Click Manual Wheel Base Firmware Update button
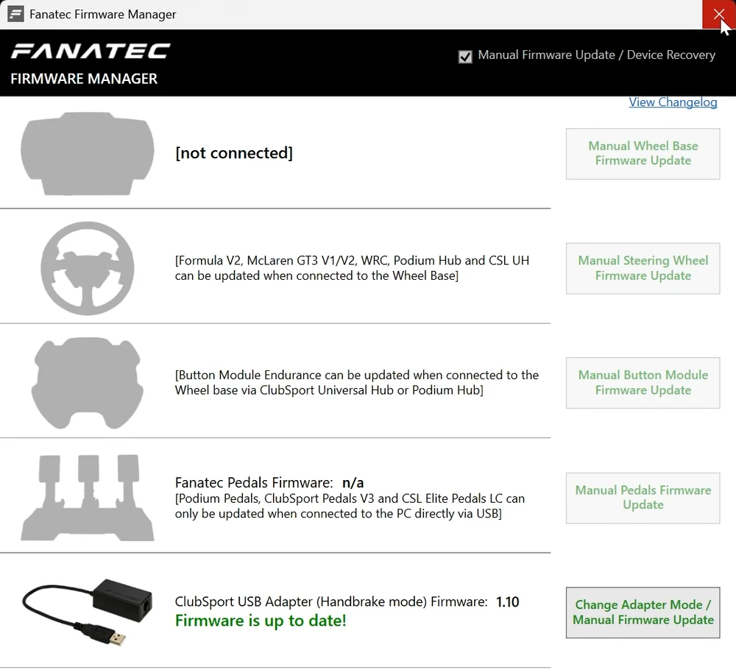The height and width of the screenshot is (670, 736). (643, 154)
